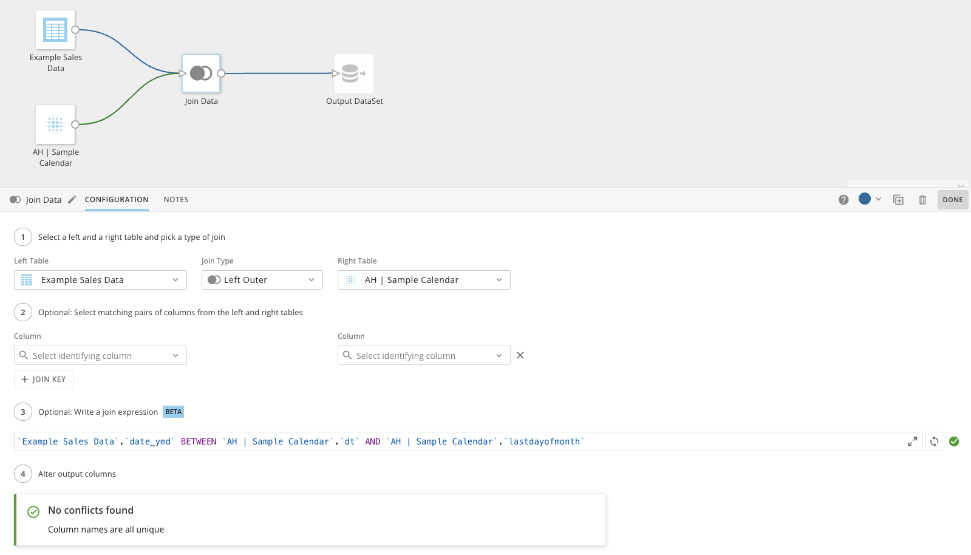Open left Select identifying column dropdown
Image resolution: width=971 pixels, height=555 pixels.
pyautogui.click(x=100, y=355)
